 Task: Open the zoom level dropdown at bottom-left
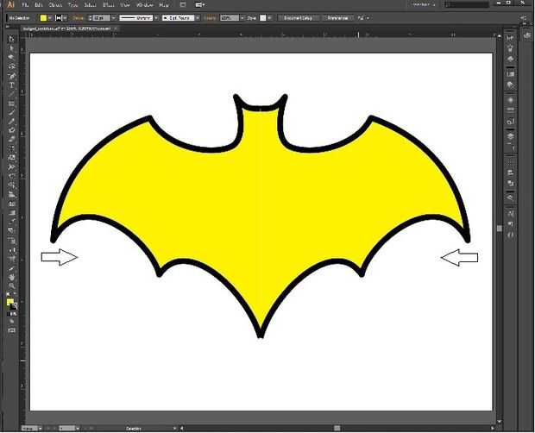click(x=41, y=428)
